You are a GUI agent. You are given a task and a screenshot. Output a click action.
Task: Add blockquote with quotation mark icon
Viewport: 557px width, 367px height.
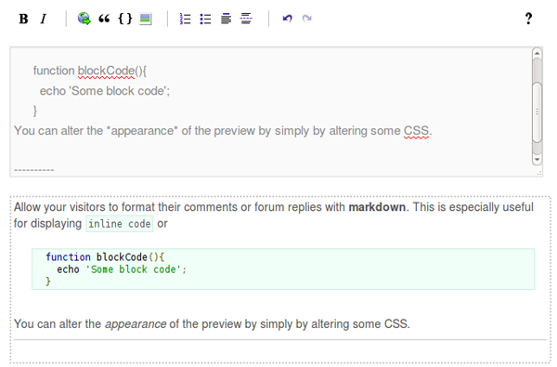(x=104, y=19)
